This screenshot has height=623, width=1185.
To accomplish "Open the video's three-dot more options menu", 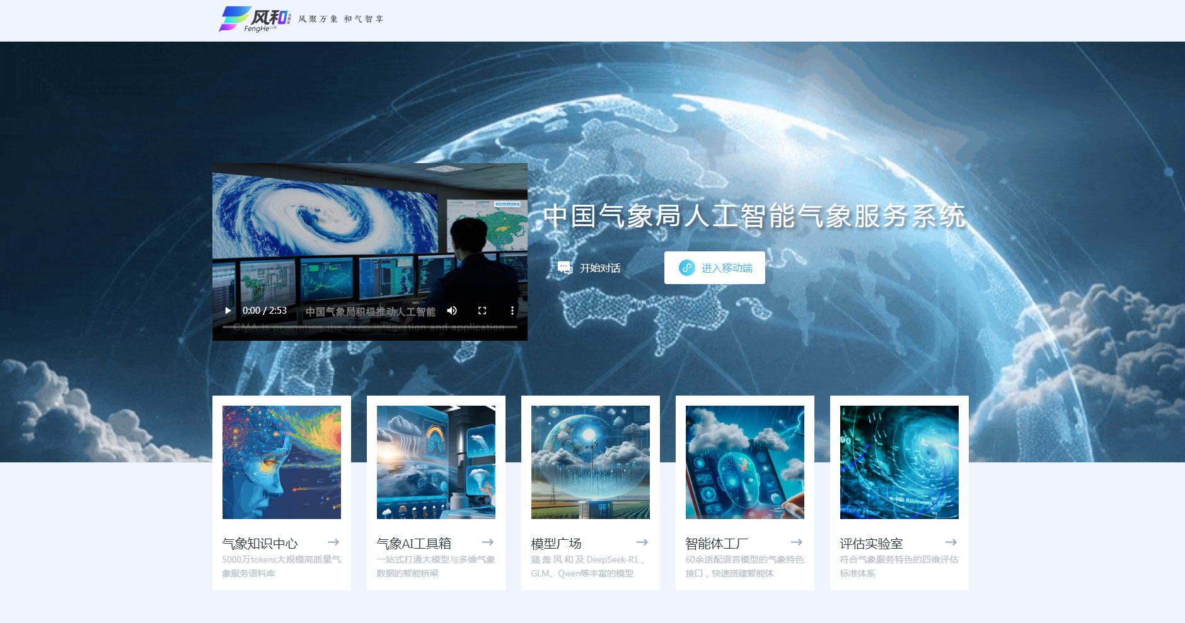I will [x=512, y=311].
